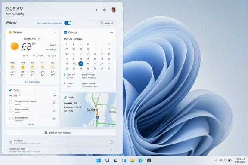
Task: Select Sat forecast in Weather
Action: click(53, 69)
